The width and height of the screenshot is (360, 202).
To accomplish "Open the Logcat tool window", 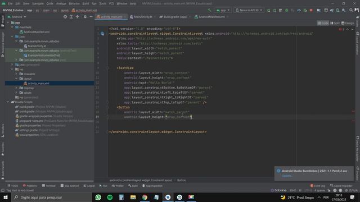I will pyautogui.click(x=89, y=186).
